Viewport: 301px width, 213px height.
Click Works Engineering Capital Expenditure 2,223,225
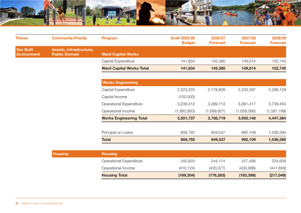[186, 90]
